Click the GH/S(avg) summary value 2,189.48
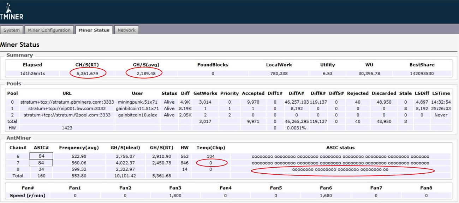The image size is (459, 203). coord(145,74)
